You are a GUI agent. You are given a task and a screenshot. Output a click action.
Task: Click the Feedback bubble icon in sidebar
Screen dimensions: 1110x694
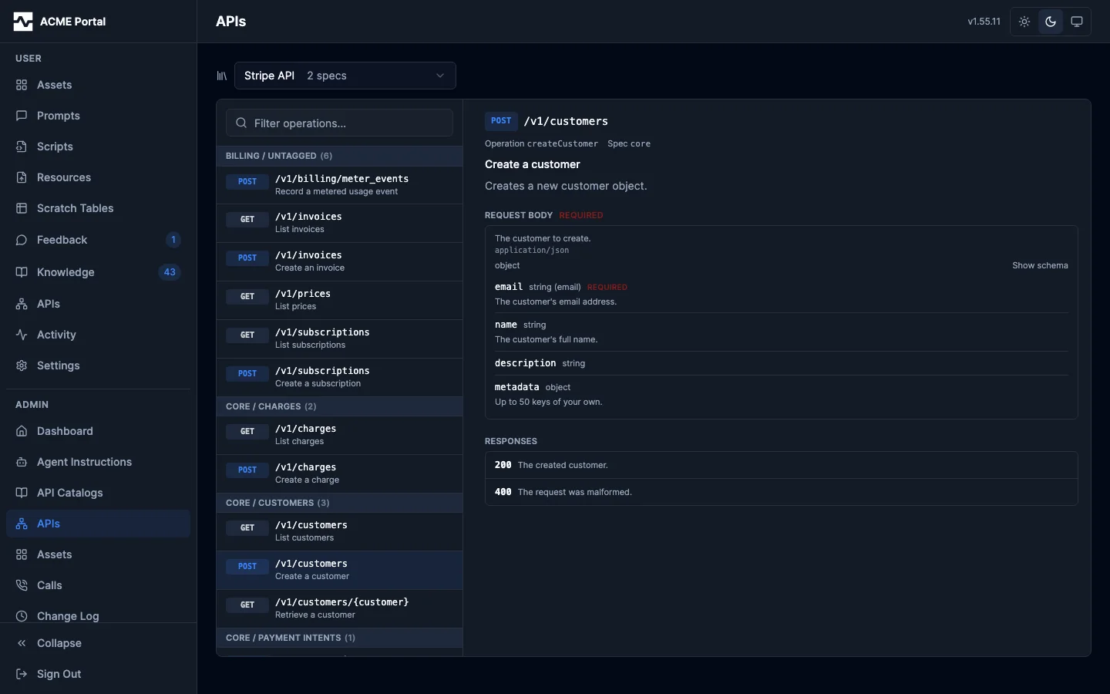[x=22, y=240]
